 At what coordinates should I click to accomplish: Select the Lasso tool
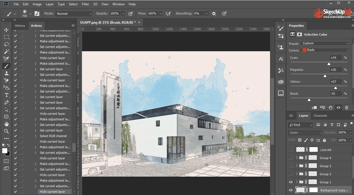click(6, 44)
